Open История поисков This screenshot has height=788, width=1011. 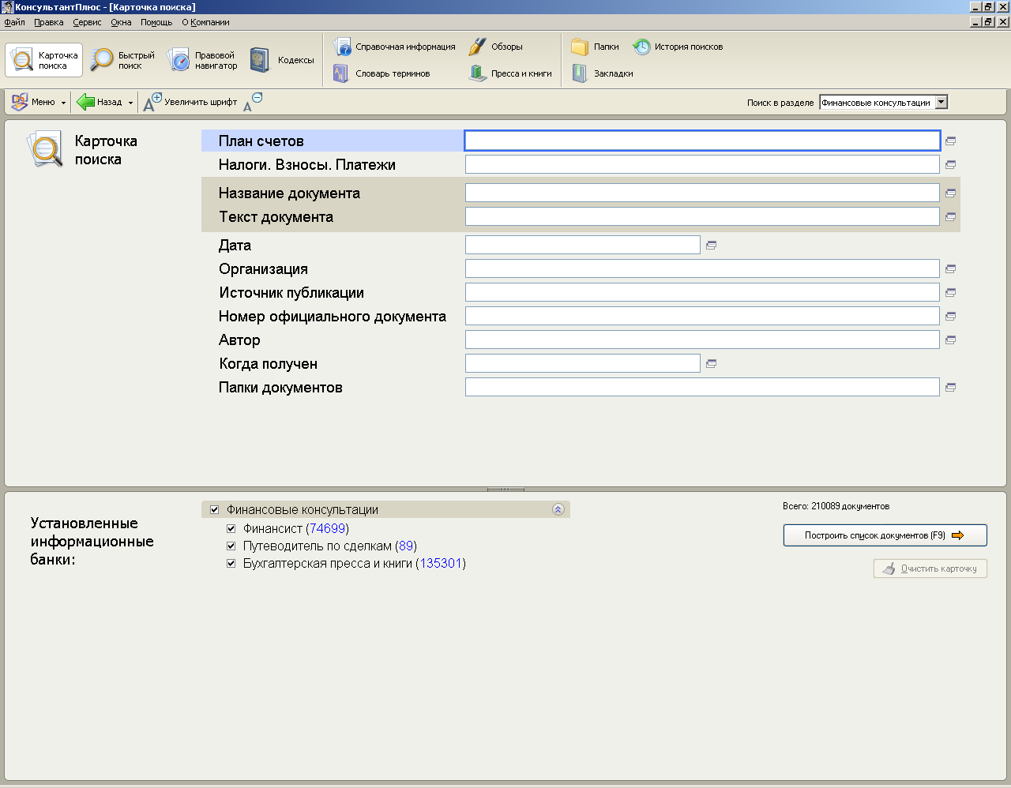pos(678,47)
